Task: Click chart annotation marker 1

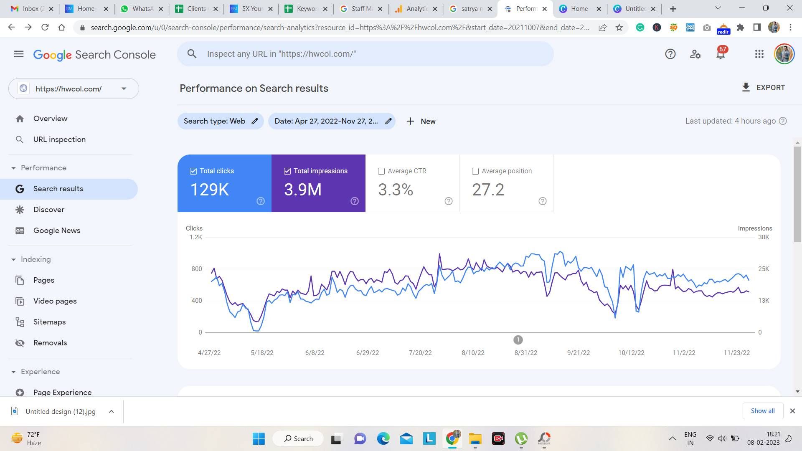Action: point(518,340)
